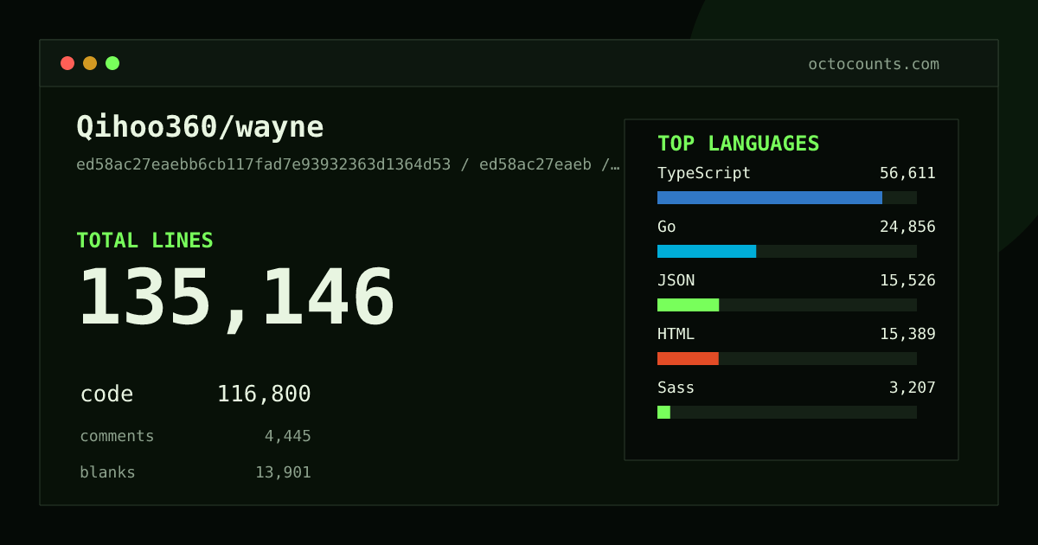Click the small green Sass bar

tap(663, 412)
